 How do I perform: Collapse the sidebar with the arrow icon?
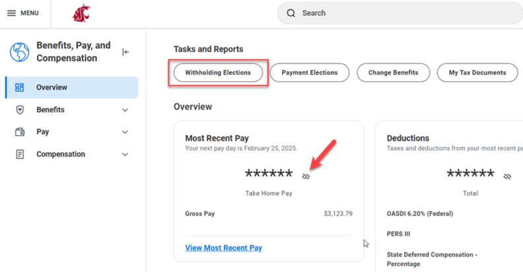125,52
